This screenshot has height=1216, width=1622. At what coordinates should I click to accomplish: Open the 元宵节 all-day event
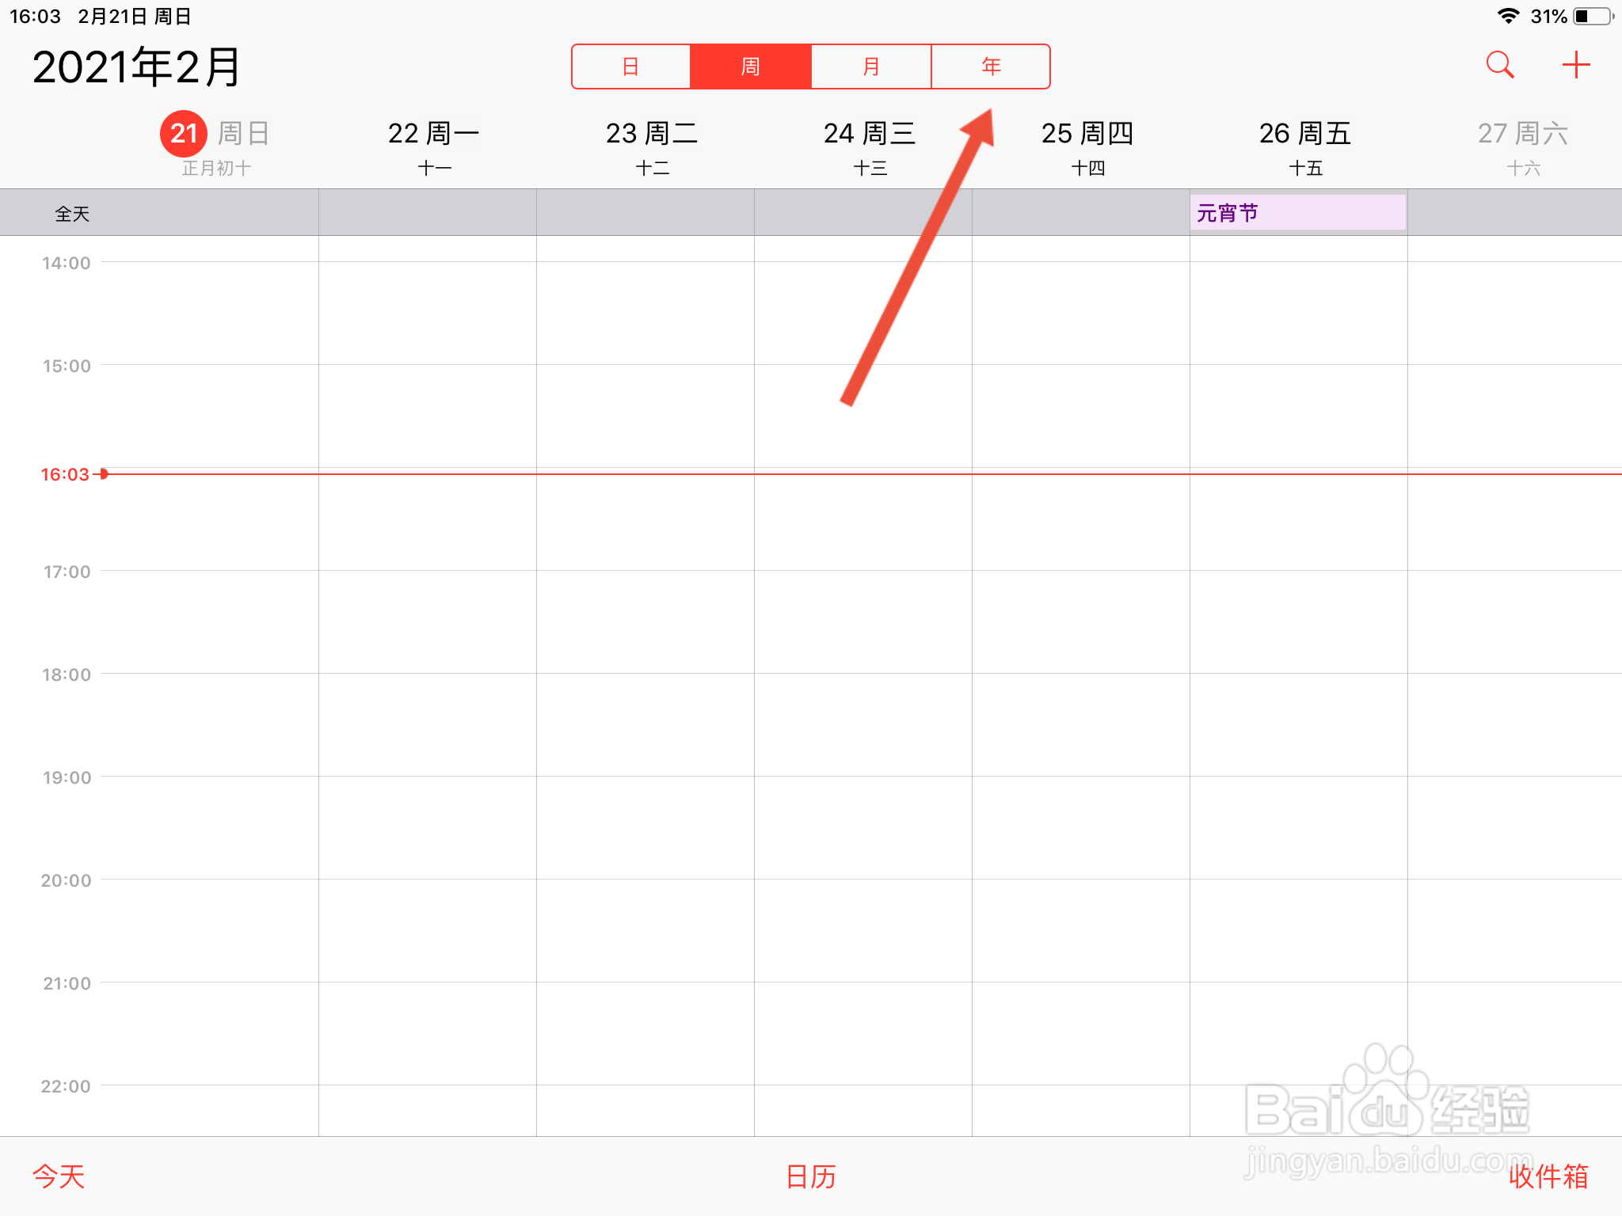coord(1298,213)
